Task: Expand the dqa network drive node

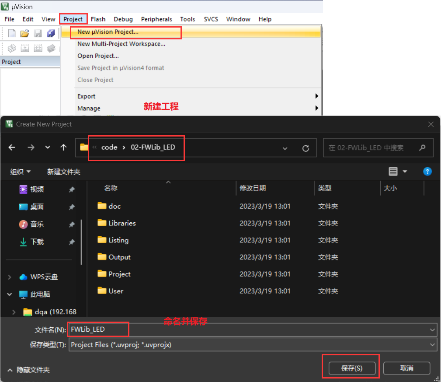Action: pos(14,312)
